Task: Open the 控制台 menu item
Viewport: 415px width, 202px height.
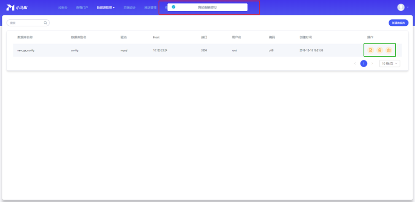Action: (63, 7)
